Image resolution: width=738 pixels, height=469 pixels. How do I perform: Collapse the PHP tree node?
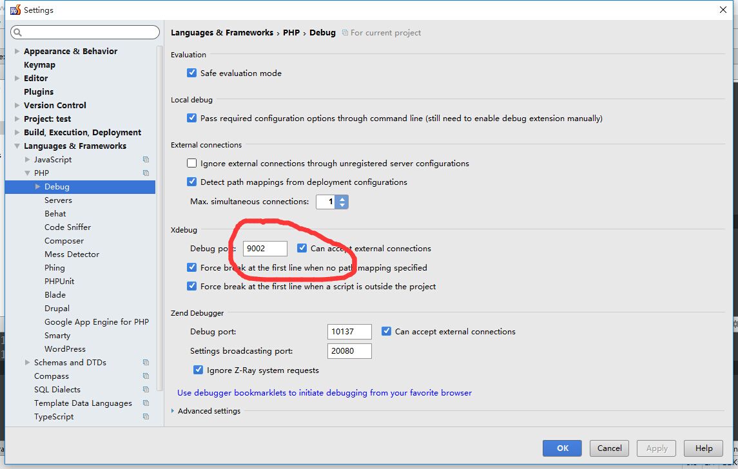point(27,173)
